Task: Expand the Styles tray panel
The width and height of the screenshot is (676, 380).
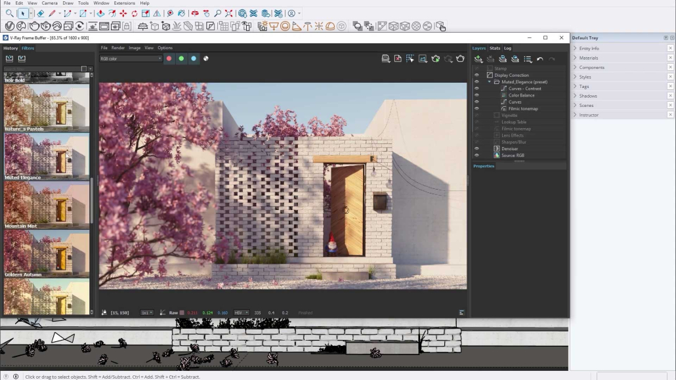Action: (575, 77)
